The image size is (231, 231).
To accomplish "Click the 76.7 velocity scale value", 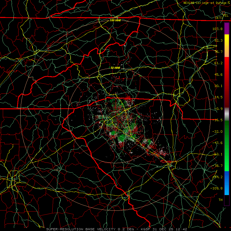I will click(x=218, y=52).
